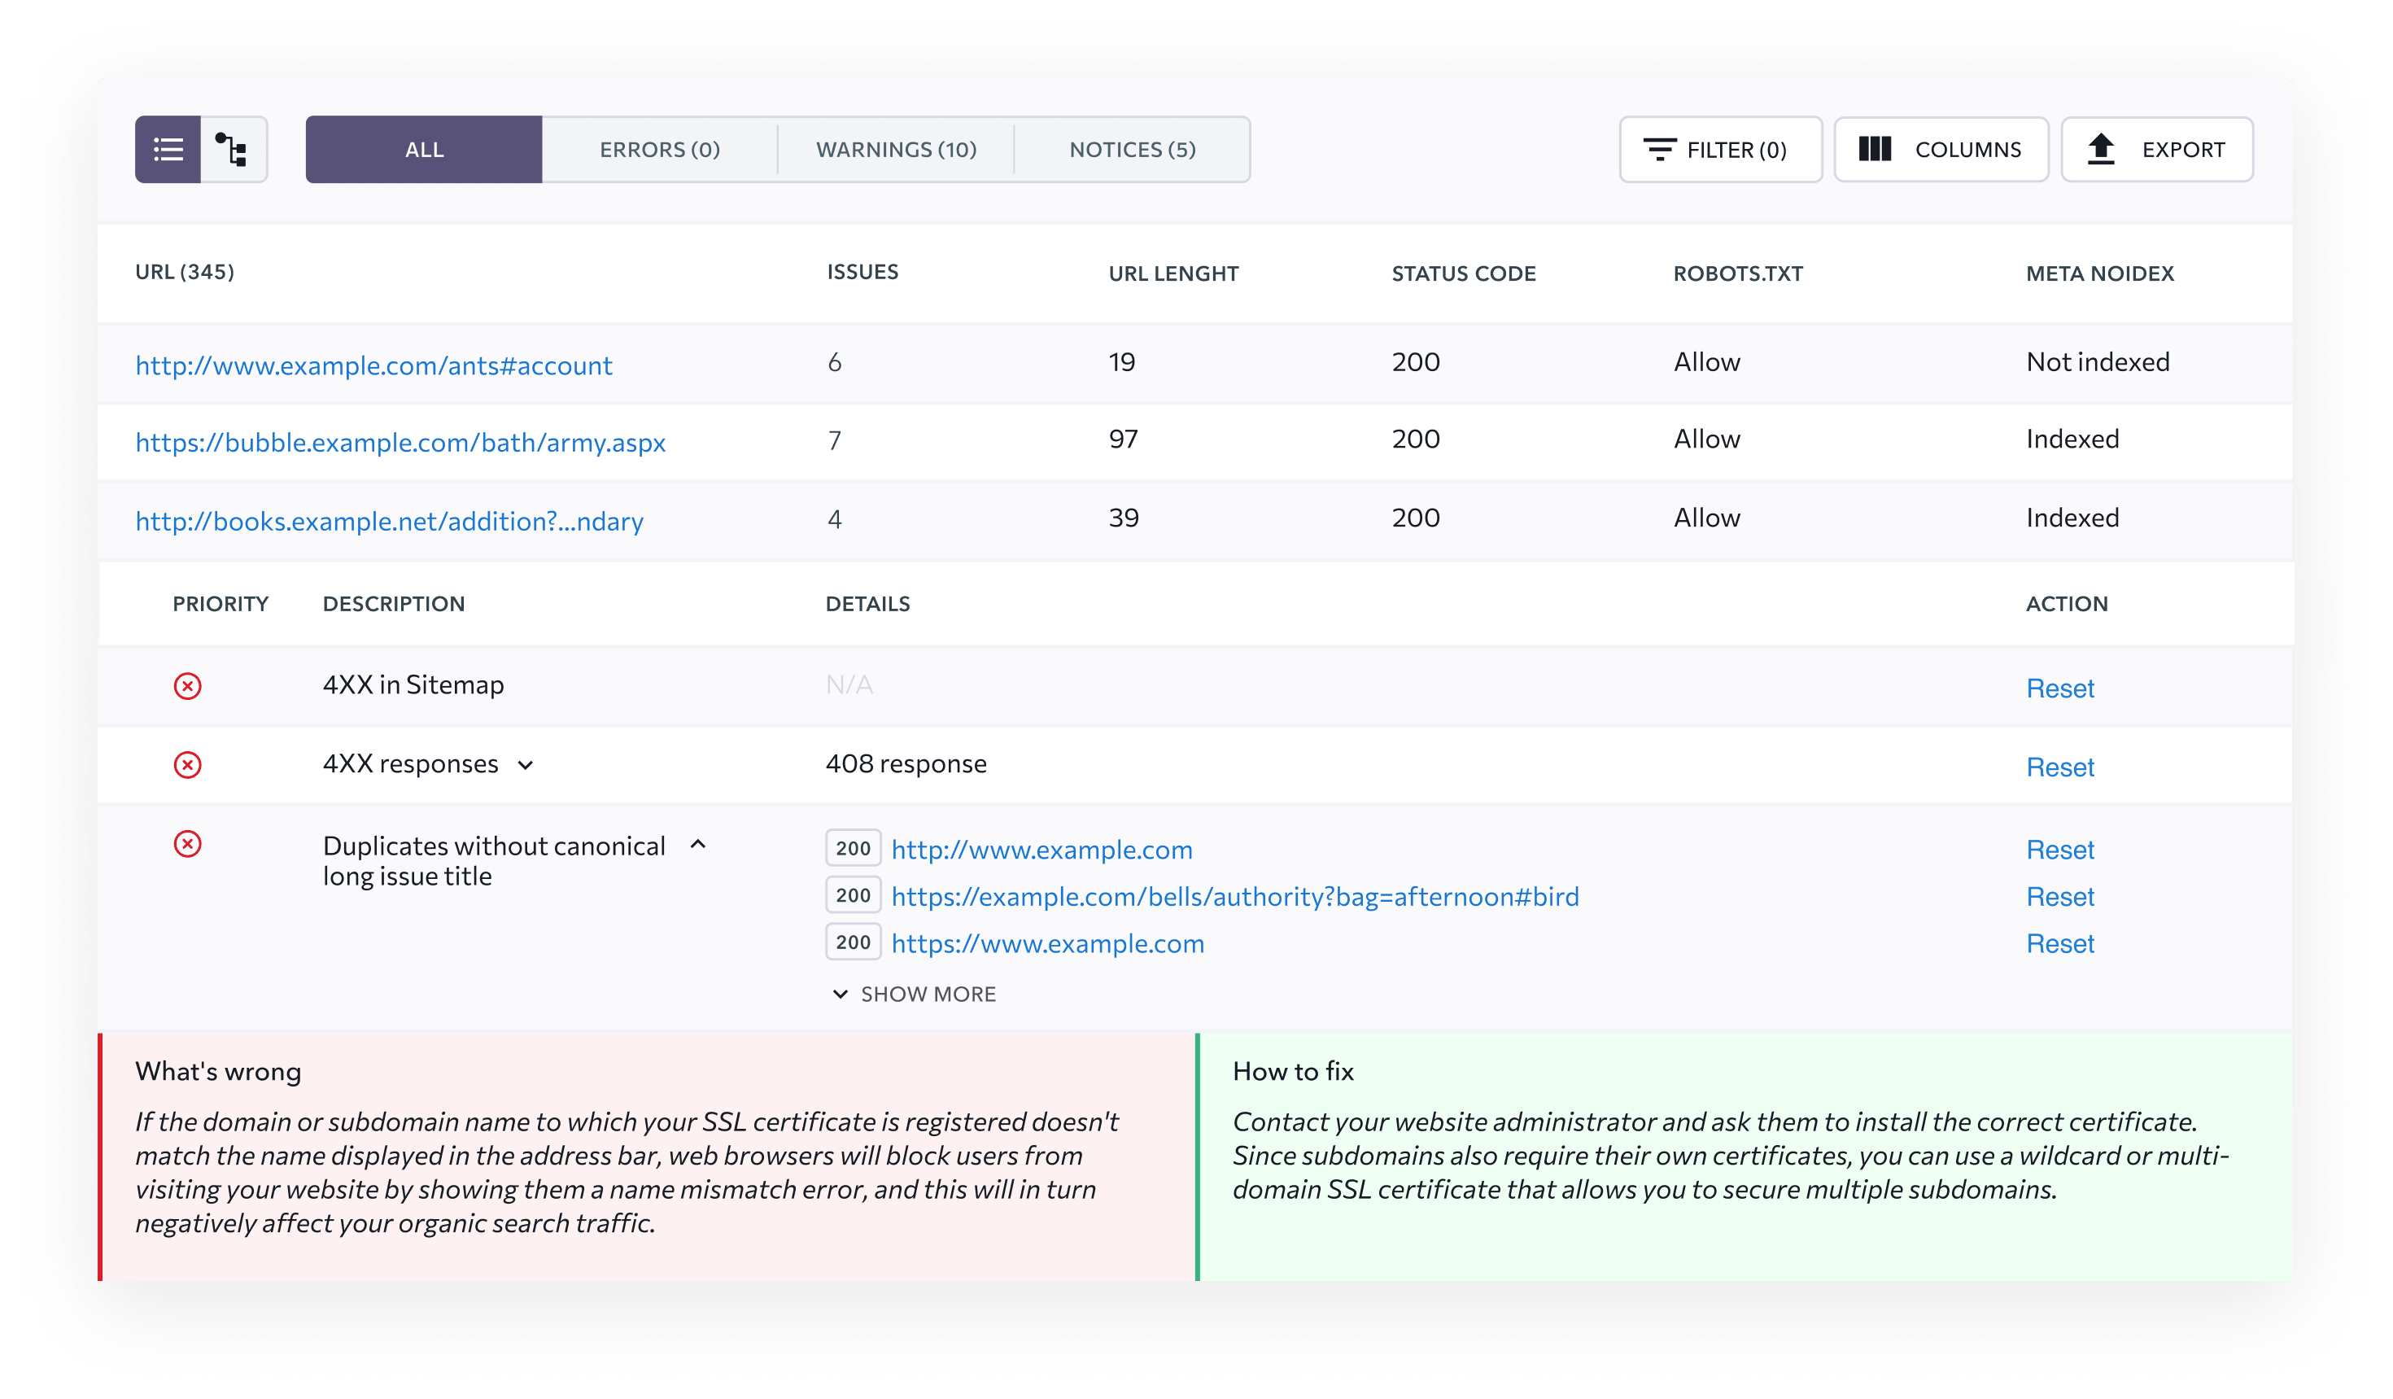Switch to ERRORS (0) tab
Viewport: 2393px width, 1399px height.
point(660,149)
